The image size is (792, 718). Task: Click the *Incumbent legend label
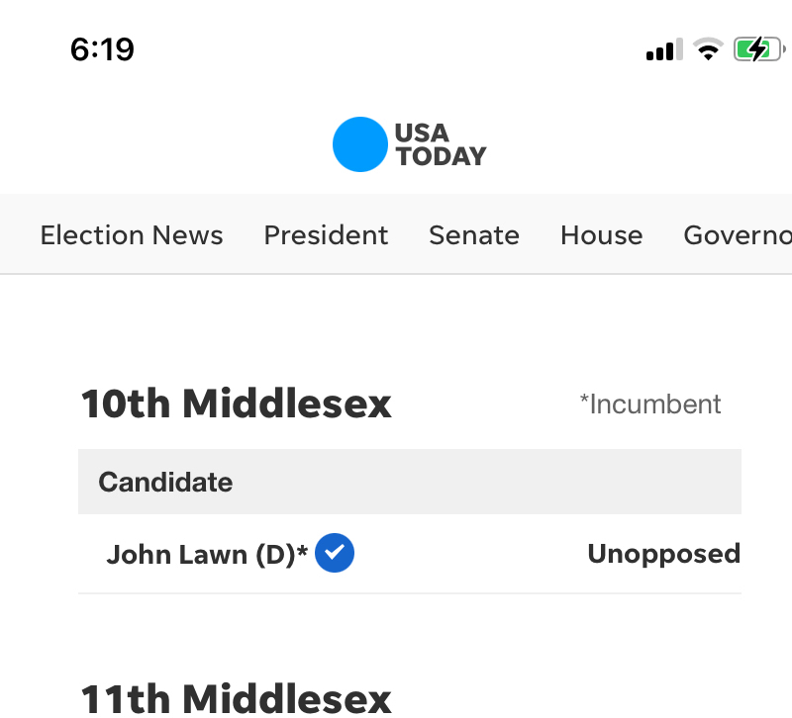650,404
